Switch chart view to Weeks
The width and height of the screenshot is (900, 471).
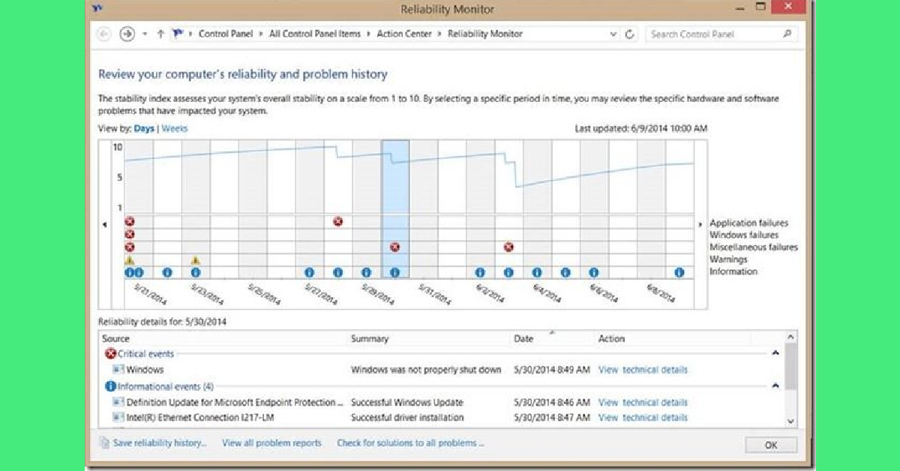[175, 128]
